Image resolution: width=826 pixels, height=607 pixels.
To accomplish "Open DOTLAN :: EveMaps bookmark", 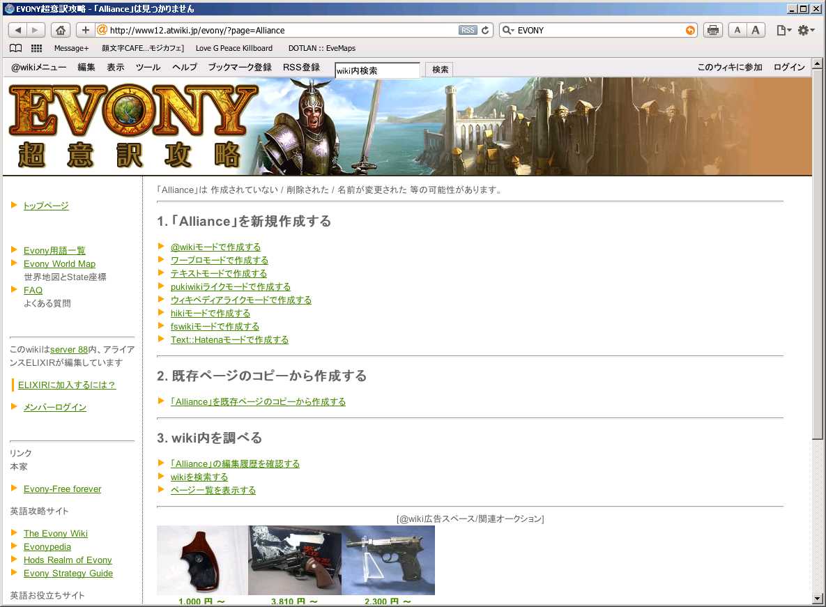I will pyautogui.click(x=322, y=48).
